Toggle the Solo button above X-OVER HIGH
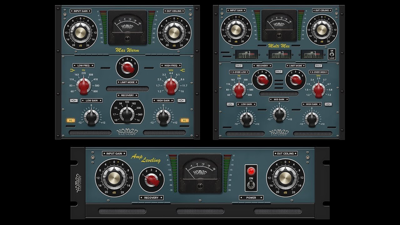 (318, 66)
